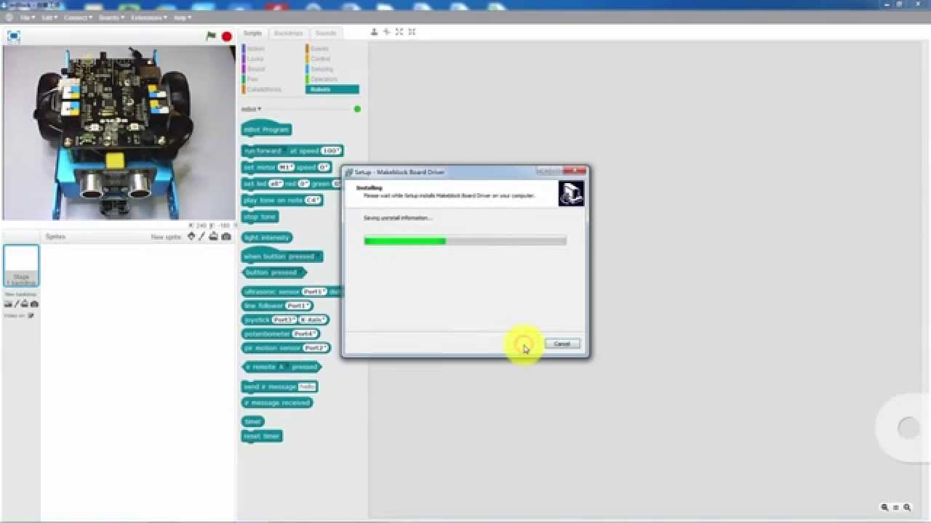Select the shrink sprite tool in the toolbar
Screen dimensions: 931x523
click(412, 32)
